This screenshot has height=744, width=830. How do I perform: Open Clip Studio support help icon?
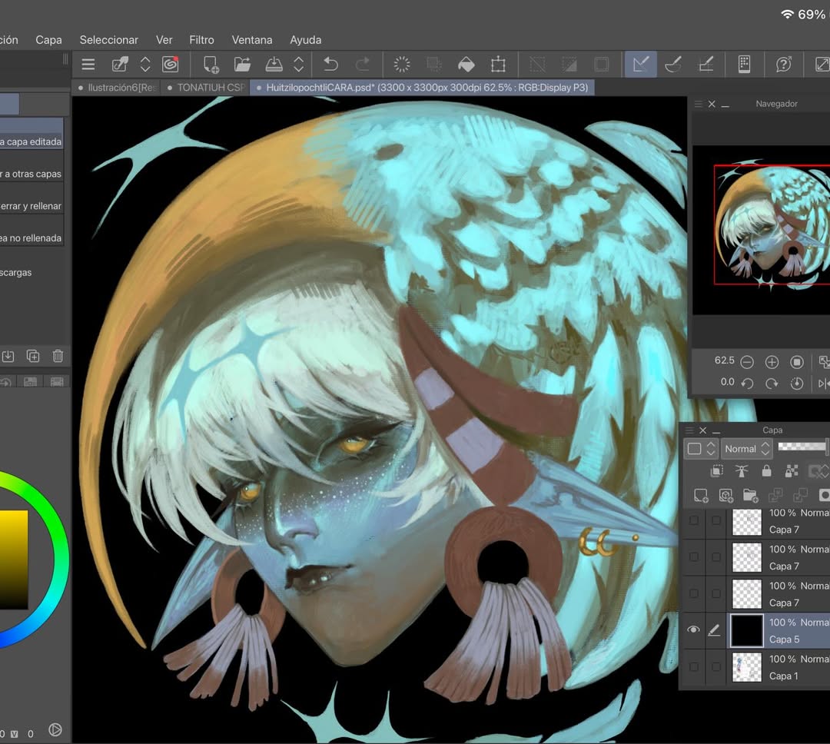coord(783,65)
